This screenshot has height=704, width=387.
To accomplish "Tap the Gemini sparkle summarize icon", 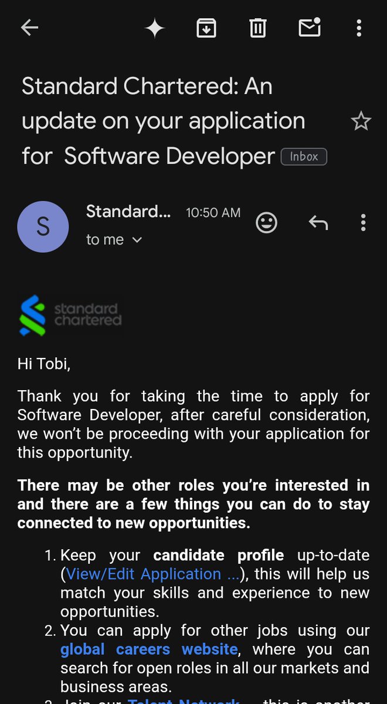I will pos(155,28).
